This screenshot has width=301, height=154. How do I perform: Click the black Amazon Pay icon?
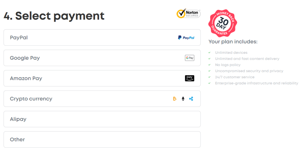[x=190, y=78]
